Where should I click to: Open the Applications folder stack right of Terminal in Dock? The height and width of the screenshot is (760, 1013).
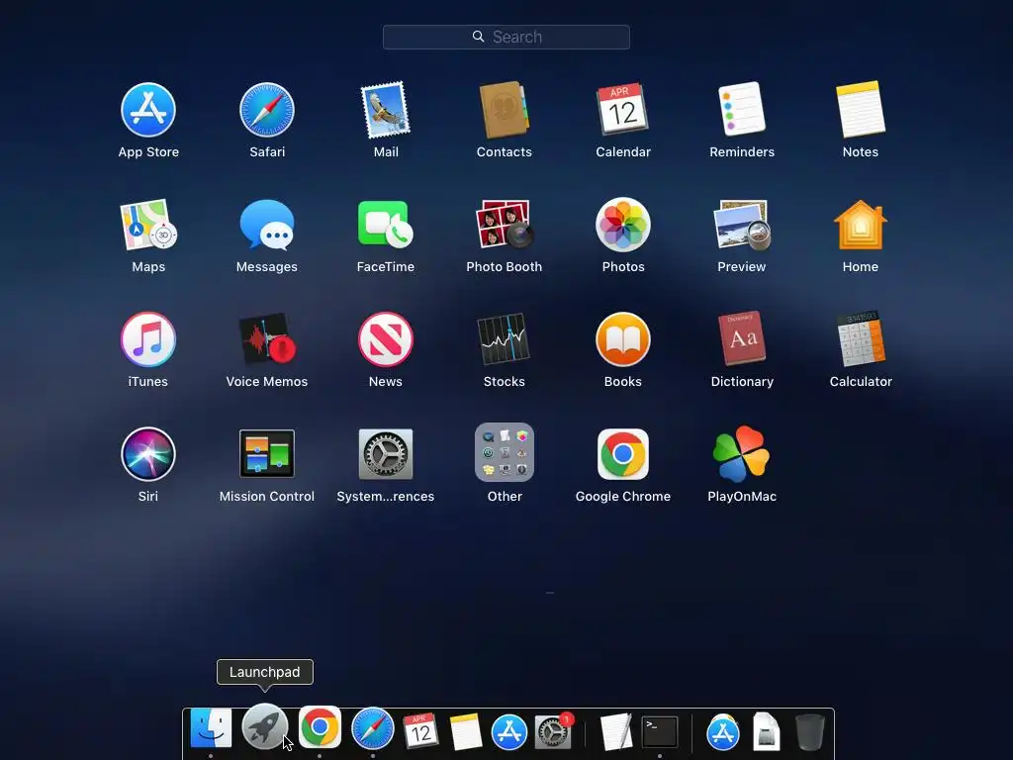coord(722,732)
